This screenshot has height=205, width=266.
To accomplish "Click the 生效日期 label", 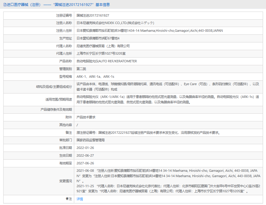I will coord(66,155).
